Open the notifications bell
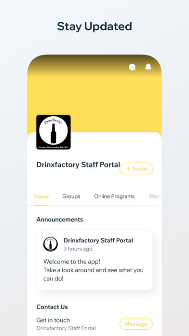Image resolution: width=189 pixels, height=336 pixels. coord(148,67)
